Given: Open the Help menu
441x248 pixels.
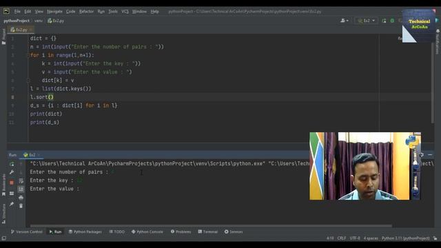Looking at the screenshot, I should 154,12.
